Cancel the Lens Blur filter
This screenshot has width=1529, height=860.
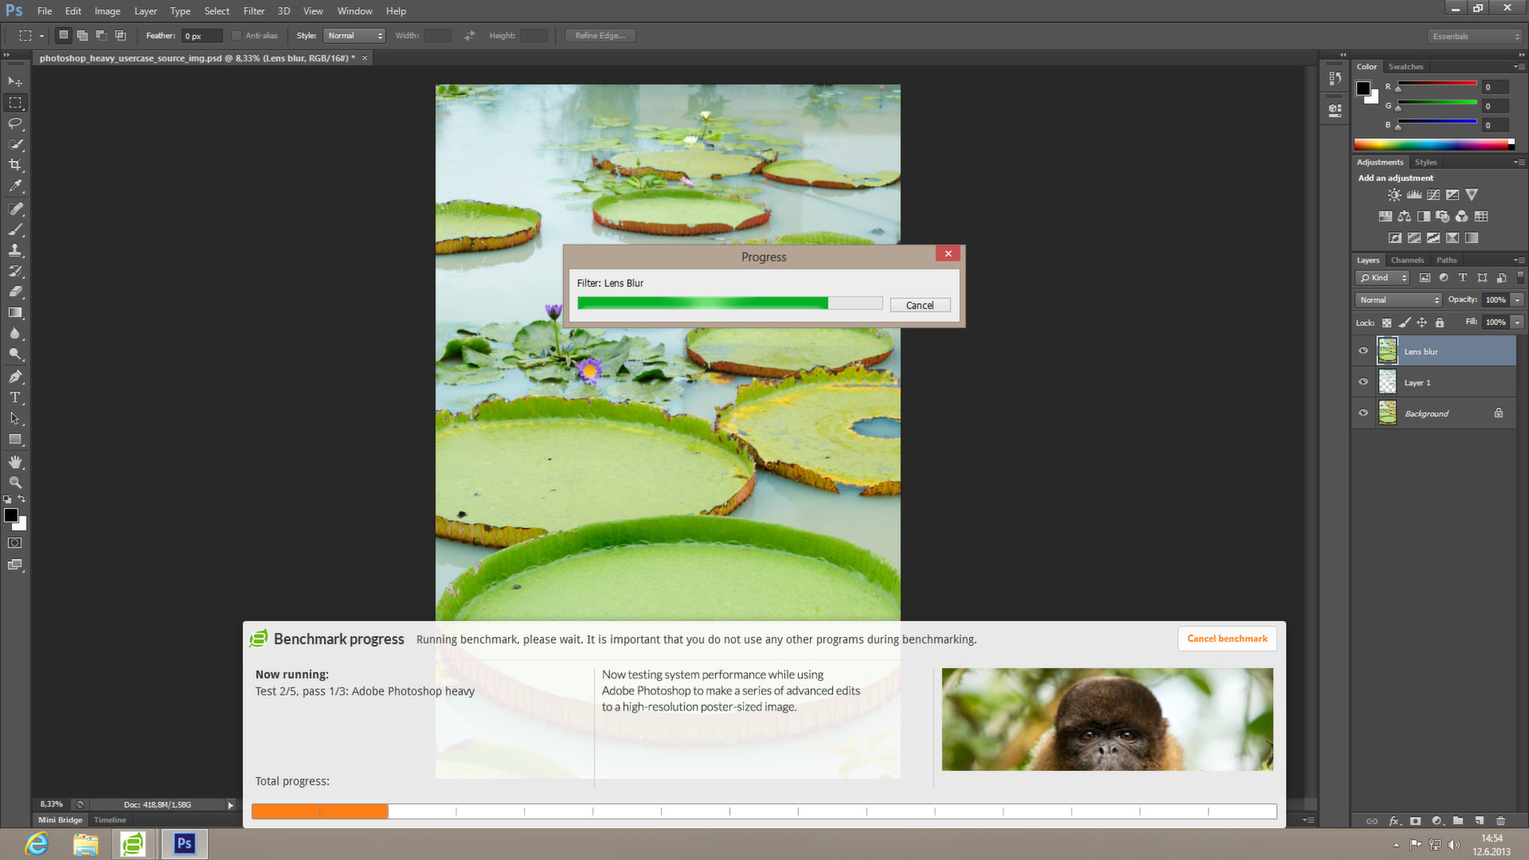[920, 305]
